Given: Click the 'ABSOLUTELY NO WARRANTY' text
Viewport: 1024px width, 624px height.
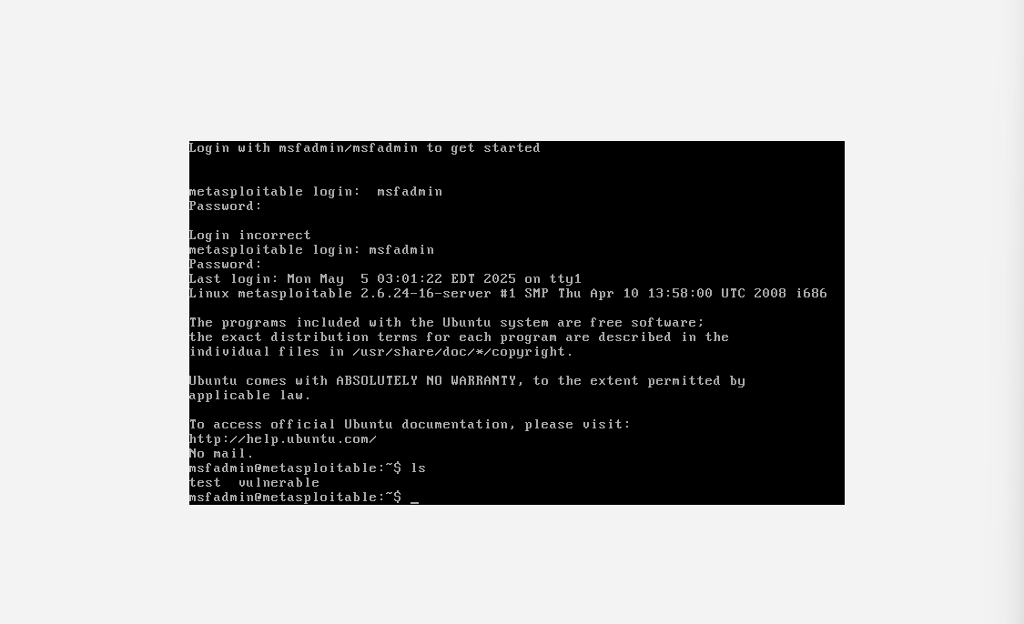Looking at the screenshot, I should [x=426, y=380].
